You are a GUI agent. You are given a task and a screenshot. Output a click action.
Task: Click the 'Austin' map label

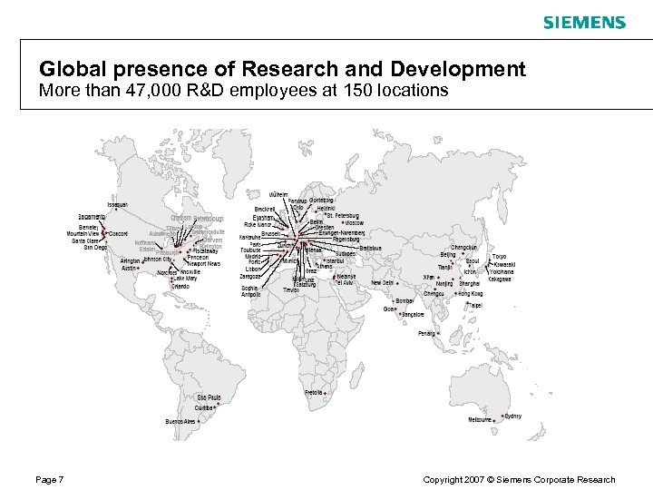pos(129,268)
